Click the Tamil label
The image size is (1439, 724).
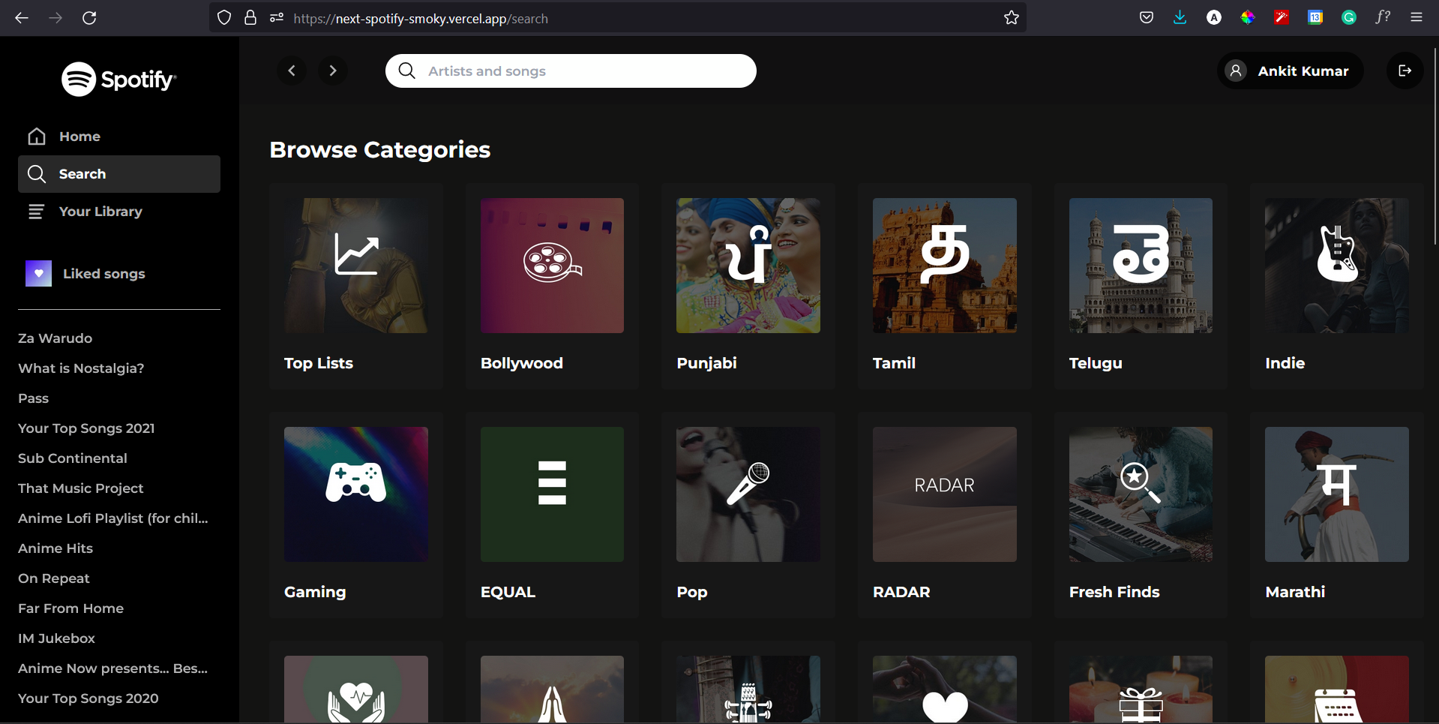coord(894,363)
